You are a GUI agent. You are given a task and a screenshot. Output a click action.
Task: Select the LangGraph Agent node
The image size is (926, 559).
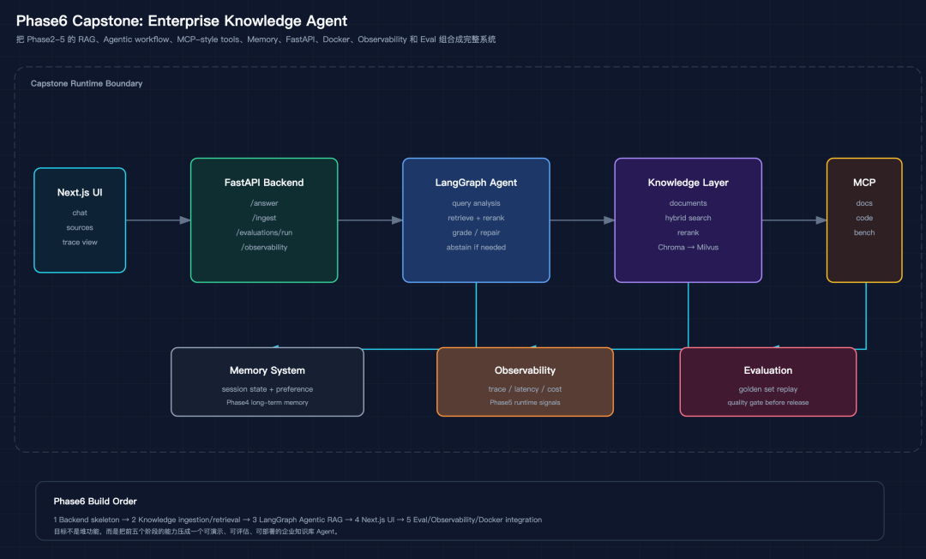click(x=476, y=220)
